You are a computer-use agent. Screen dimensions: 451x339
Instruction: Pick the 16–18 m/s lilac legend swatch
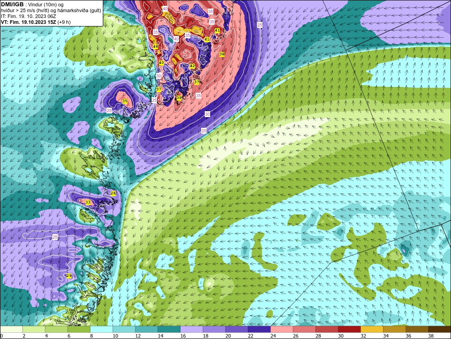pyautogui.click(x=192, y=329)
